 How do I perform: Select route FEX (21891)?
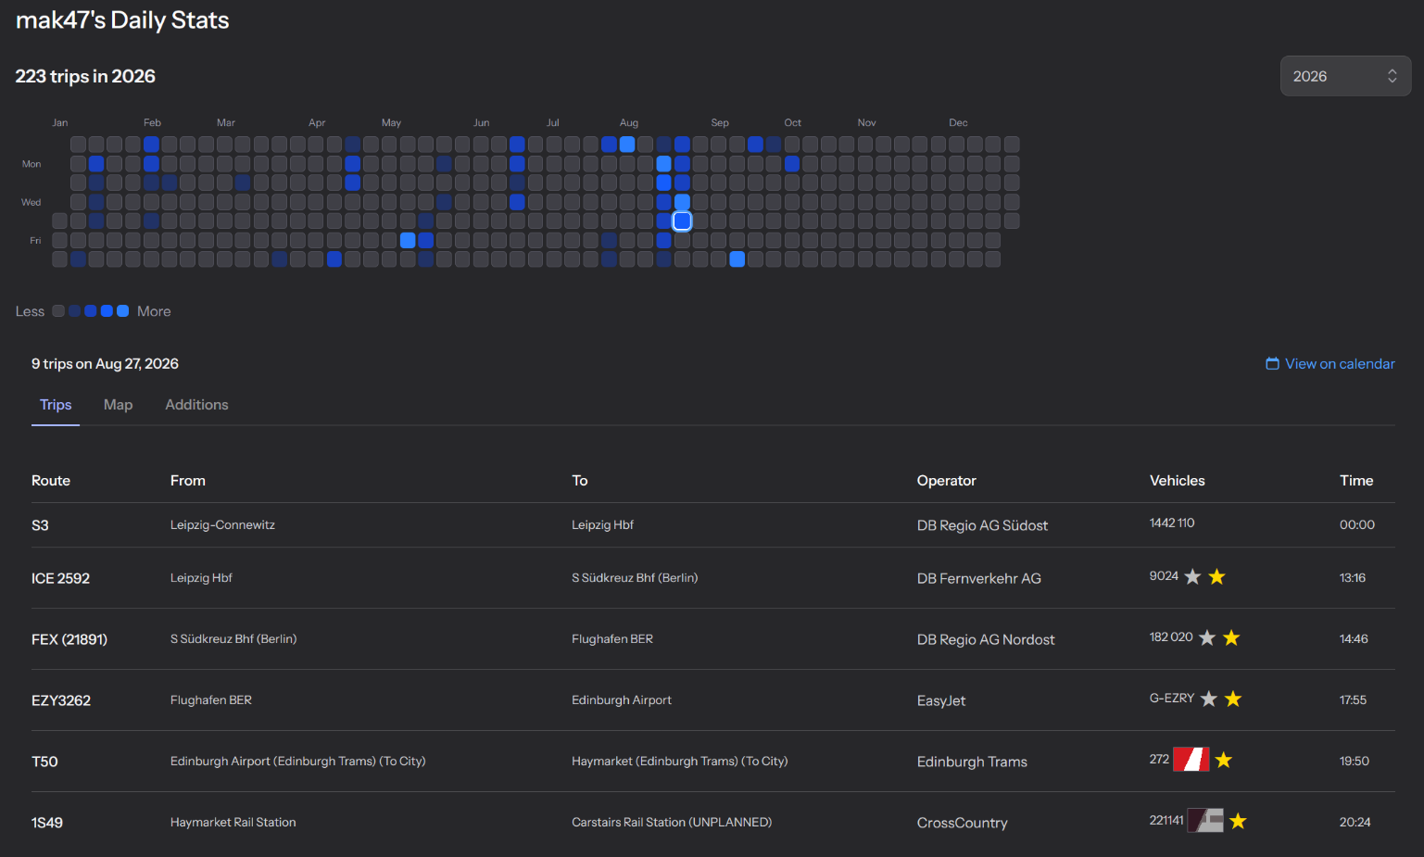pos(69,639)
